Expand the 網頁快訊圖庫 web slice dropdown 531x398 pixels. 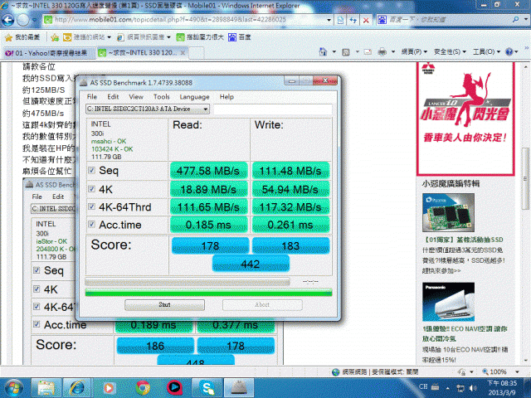(168, 37)
